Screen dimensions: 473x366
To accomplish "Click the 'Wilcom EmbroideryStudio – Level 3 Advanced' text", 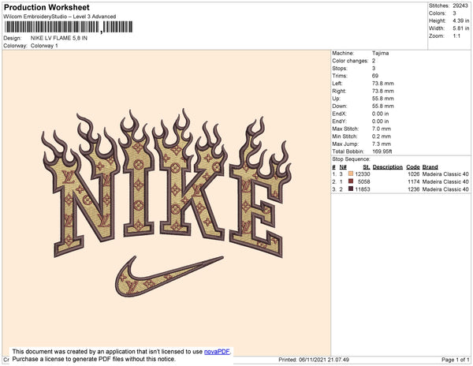I will (60, 17).
